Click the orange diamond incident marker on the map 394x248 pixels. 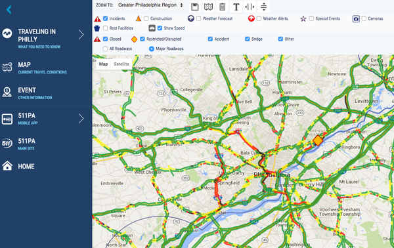(x=318, y=140)
